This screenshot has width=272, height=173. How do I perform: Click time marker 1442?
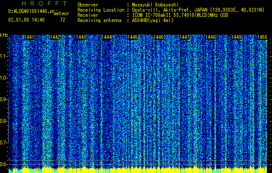pos(55,37)
